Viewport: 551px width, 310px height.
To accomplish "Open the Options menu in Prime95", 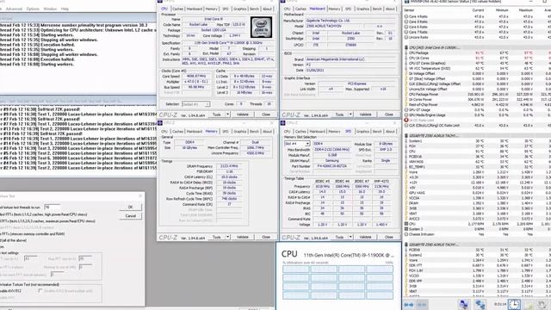I will pyautogui.click(x=33, y=9).
